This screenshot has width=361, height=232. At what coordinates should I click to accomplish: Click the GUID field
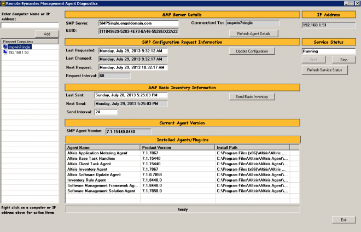(138, 31)
